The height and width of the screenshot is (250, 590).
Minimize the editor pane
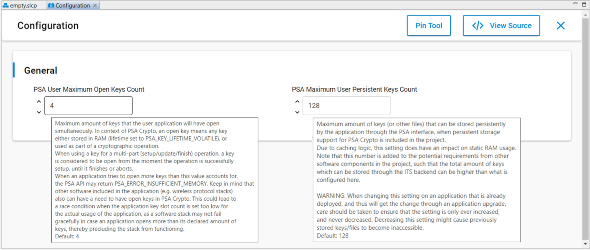pyautogui.click(x=575, y=4)
